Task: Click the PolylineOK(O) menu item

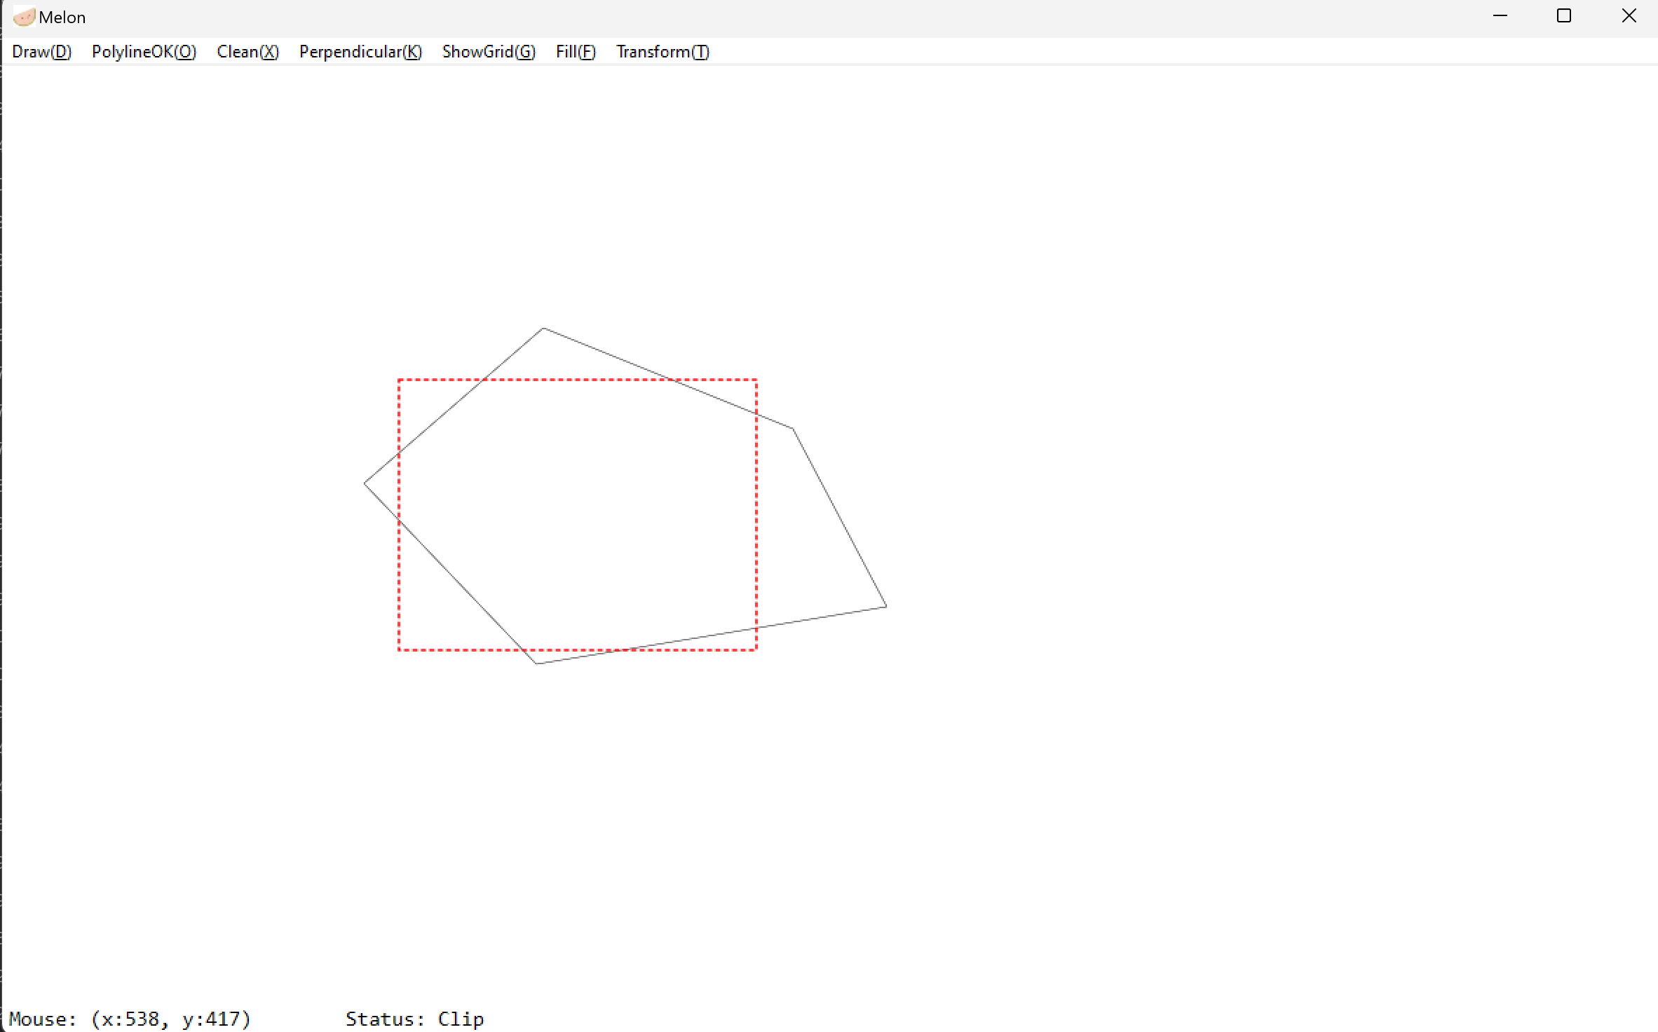Action: pos(144,52)
